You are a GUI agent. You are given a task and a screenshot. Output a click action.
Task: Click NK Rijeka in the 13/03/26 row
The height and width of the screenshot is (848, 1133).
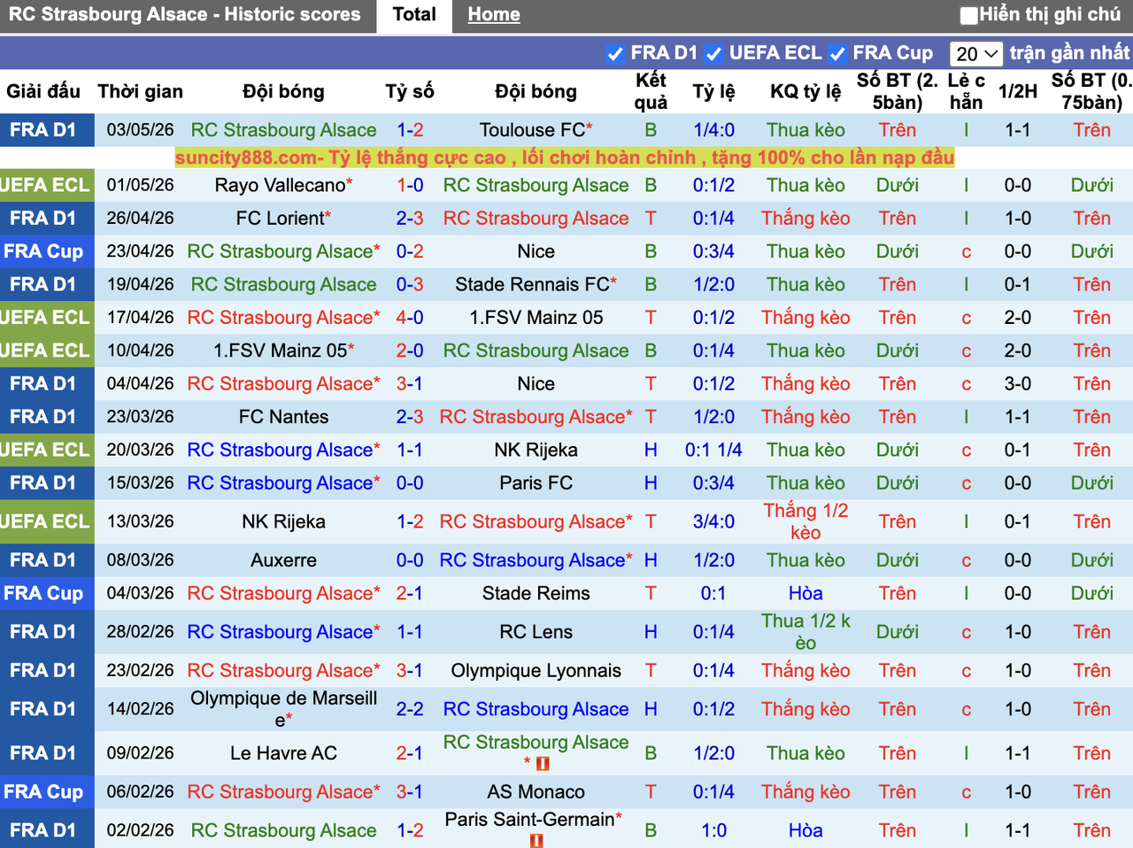283,521
